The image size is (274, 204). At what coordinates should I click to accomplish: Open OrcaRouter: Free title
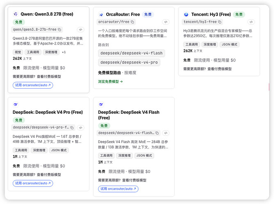123,14
